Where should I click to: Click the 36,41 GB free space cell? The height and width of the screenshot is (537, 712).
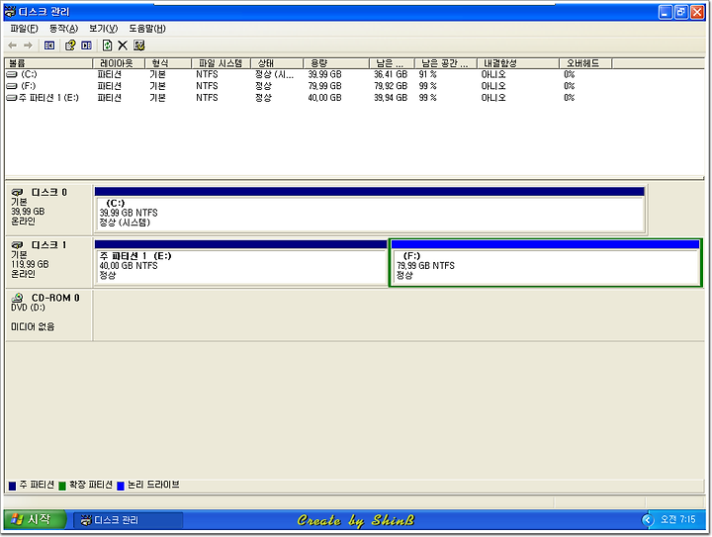(x=391, y=74)
